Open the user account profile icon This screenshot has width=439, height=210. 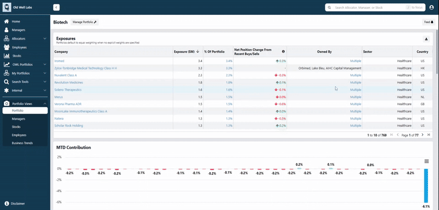pos(431,8)
